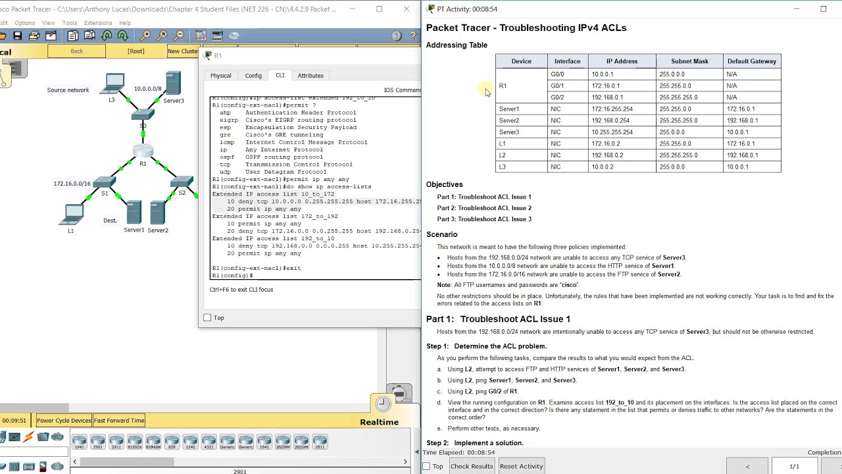Screen dimensions: 842x474
Task: Open the Options menu
Action: (24, 23)
